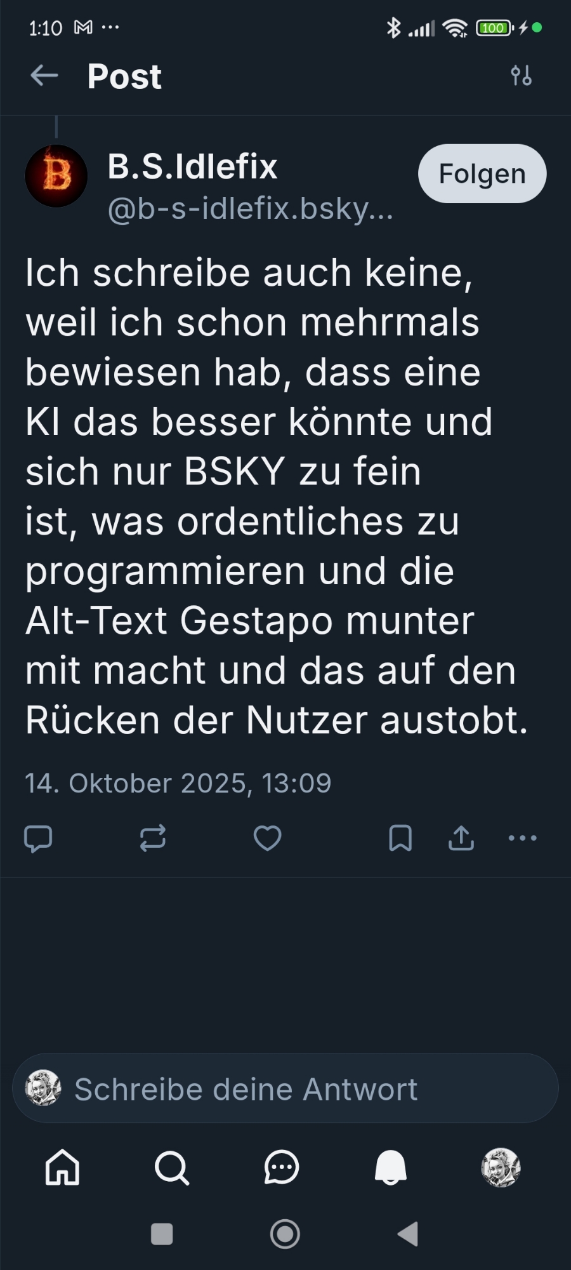Open the Notifications bell tab
Screen dimensions: 571x1270
pos(391,1167)
